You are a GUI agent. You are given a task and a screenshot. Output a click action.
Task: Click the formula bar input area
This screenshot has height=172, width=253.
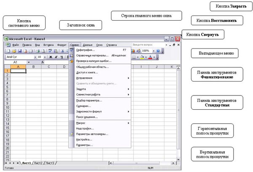coord(113,62)
